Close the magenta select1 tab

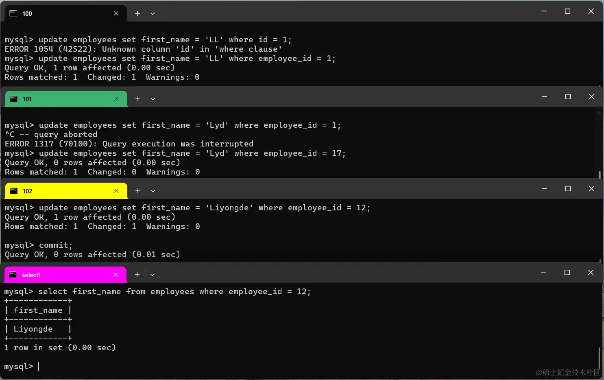[116, 275]
